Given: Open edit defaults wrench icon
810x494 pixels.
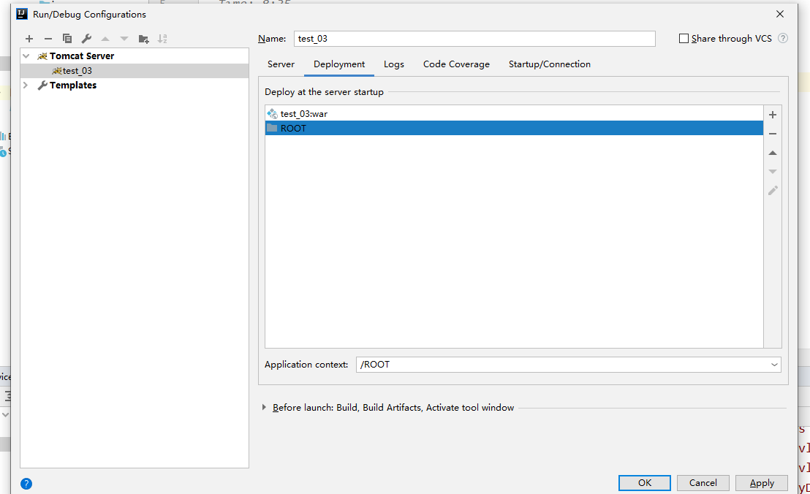Looking at the screenshot, I should pyautogui.click(x=86, y=39).
